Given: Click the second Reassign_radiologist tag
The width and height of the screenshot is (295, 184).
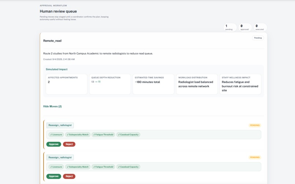Looking at the screenshot, I should coord(60,157).
